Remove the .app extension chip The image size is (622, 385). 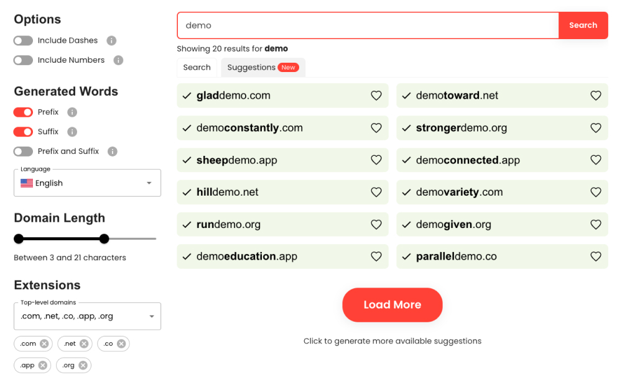(x=42, y=365)
